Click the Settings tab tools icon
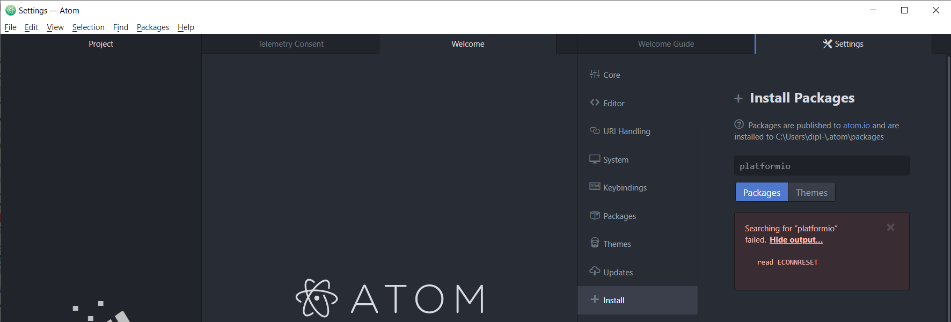 point(828,44)
